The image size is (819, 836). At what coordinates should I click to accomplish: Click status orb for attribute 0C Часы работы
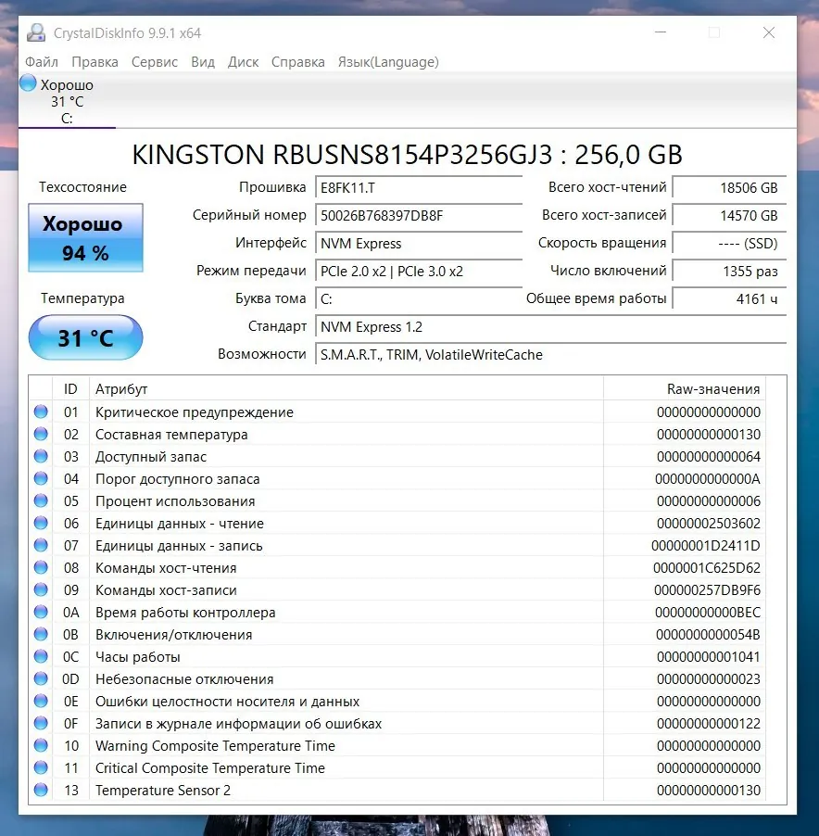click(x=41, y=656)
